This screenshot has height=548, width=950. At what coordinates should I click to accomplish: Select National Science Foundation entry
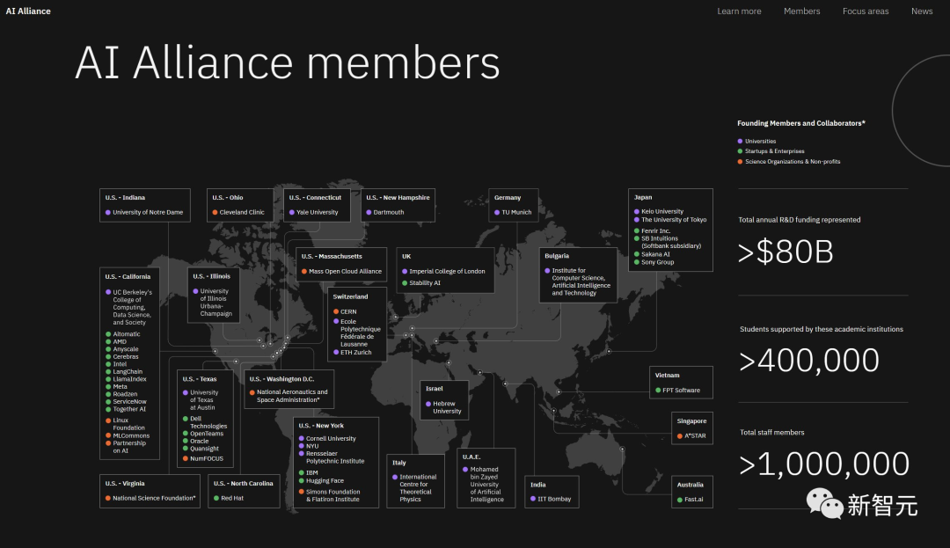pyautogui.click(x=150, y=499)
